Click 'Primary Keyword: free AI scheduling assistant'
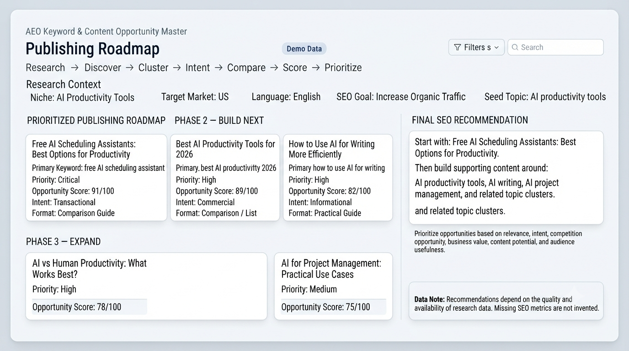Viewport: 629px width, 351px height. pyautogui.click(x=98, y=168)
